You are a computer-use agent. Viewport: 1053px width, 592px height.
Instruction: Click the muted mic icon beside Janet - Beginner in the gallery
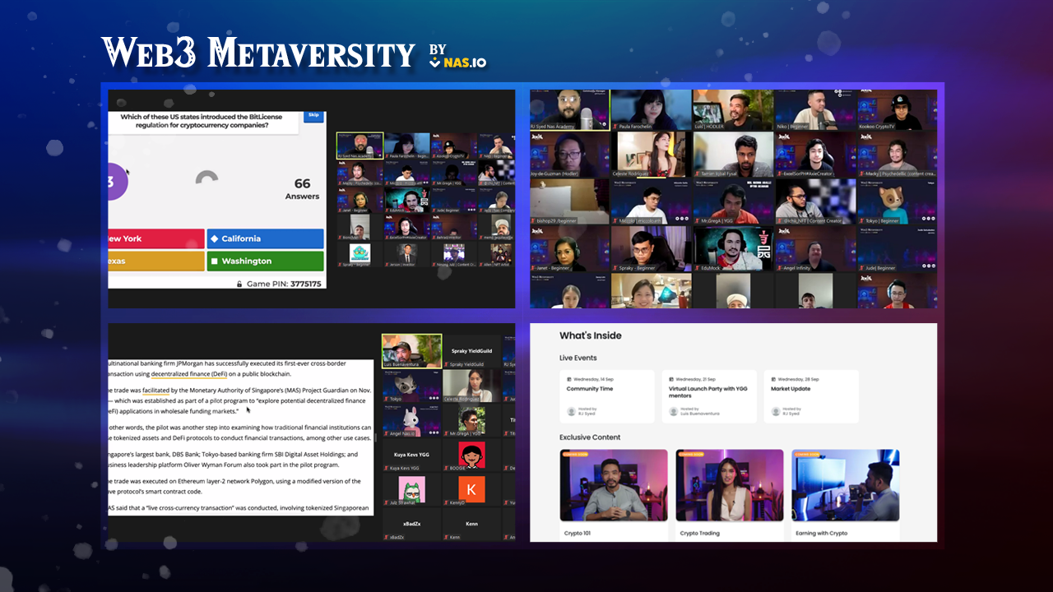click(533, 268)
